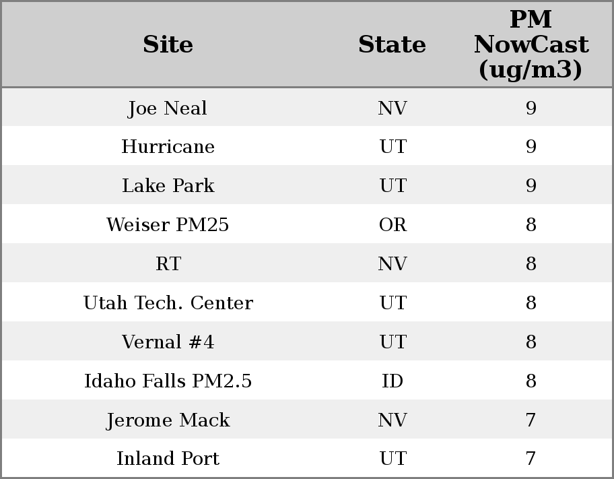The width and height of the screenshot is (614, 479).
Task: Select the Vernal #4 site cell
Action: pos(168,342)
